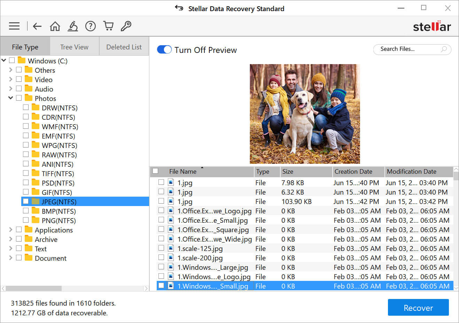Click the back arrow to return

(37, 26)
